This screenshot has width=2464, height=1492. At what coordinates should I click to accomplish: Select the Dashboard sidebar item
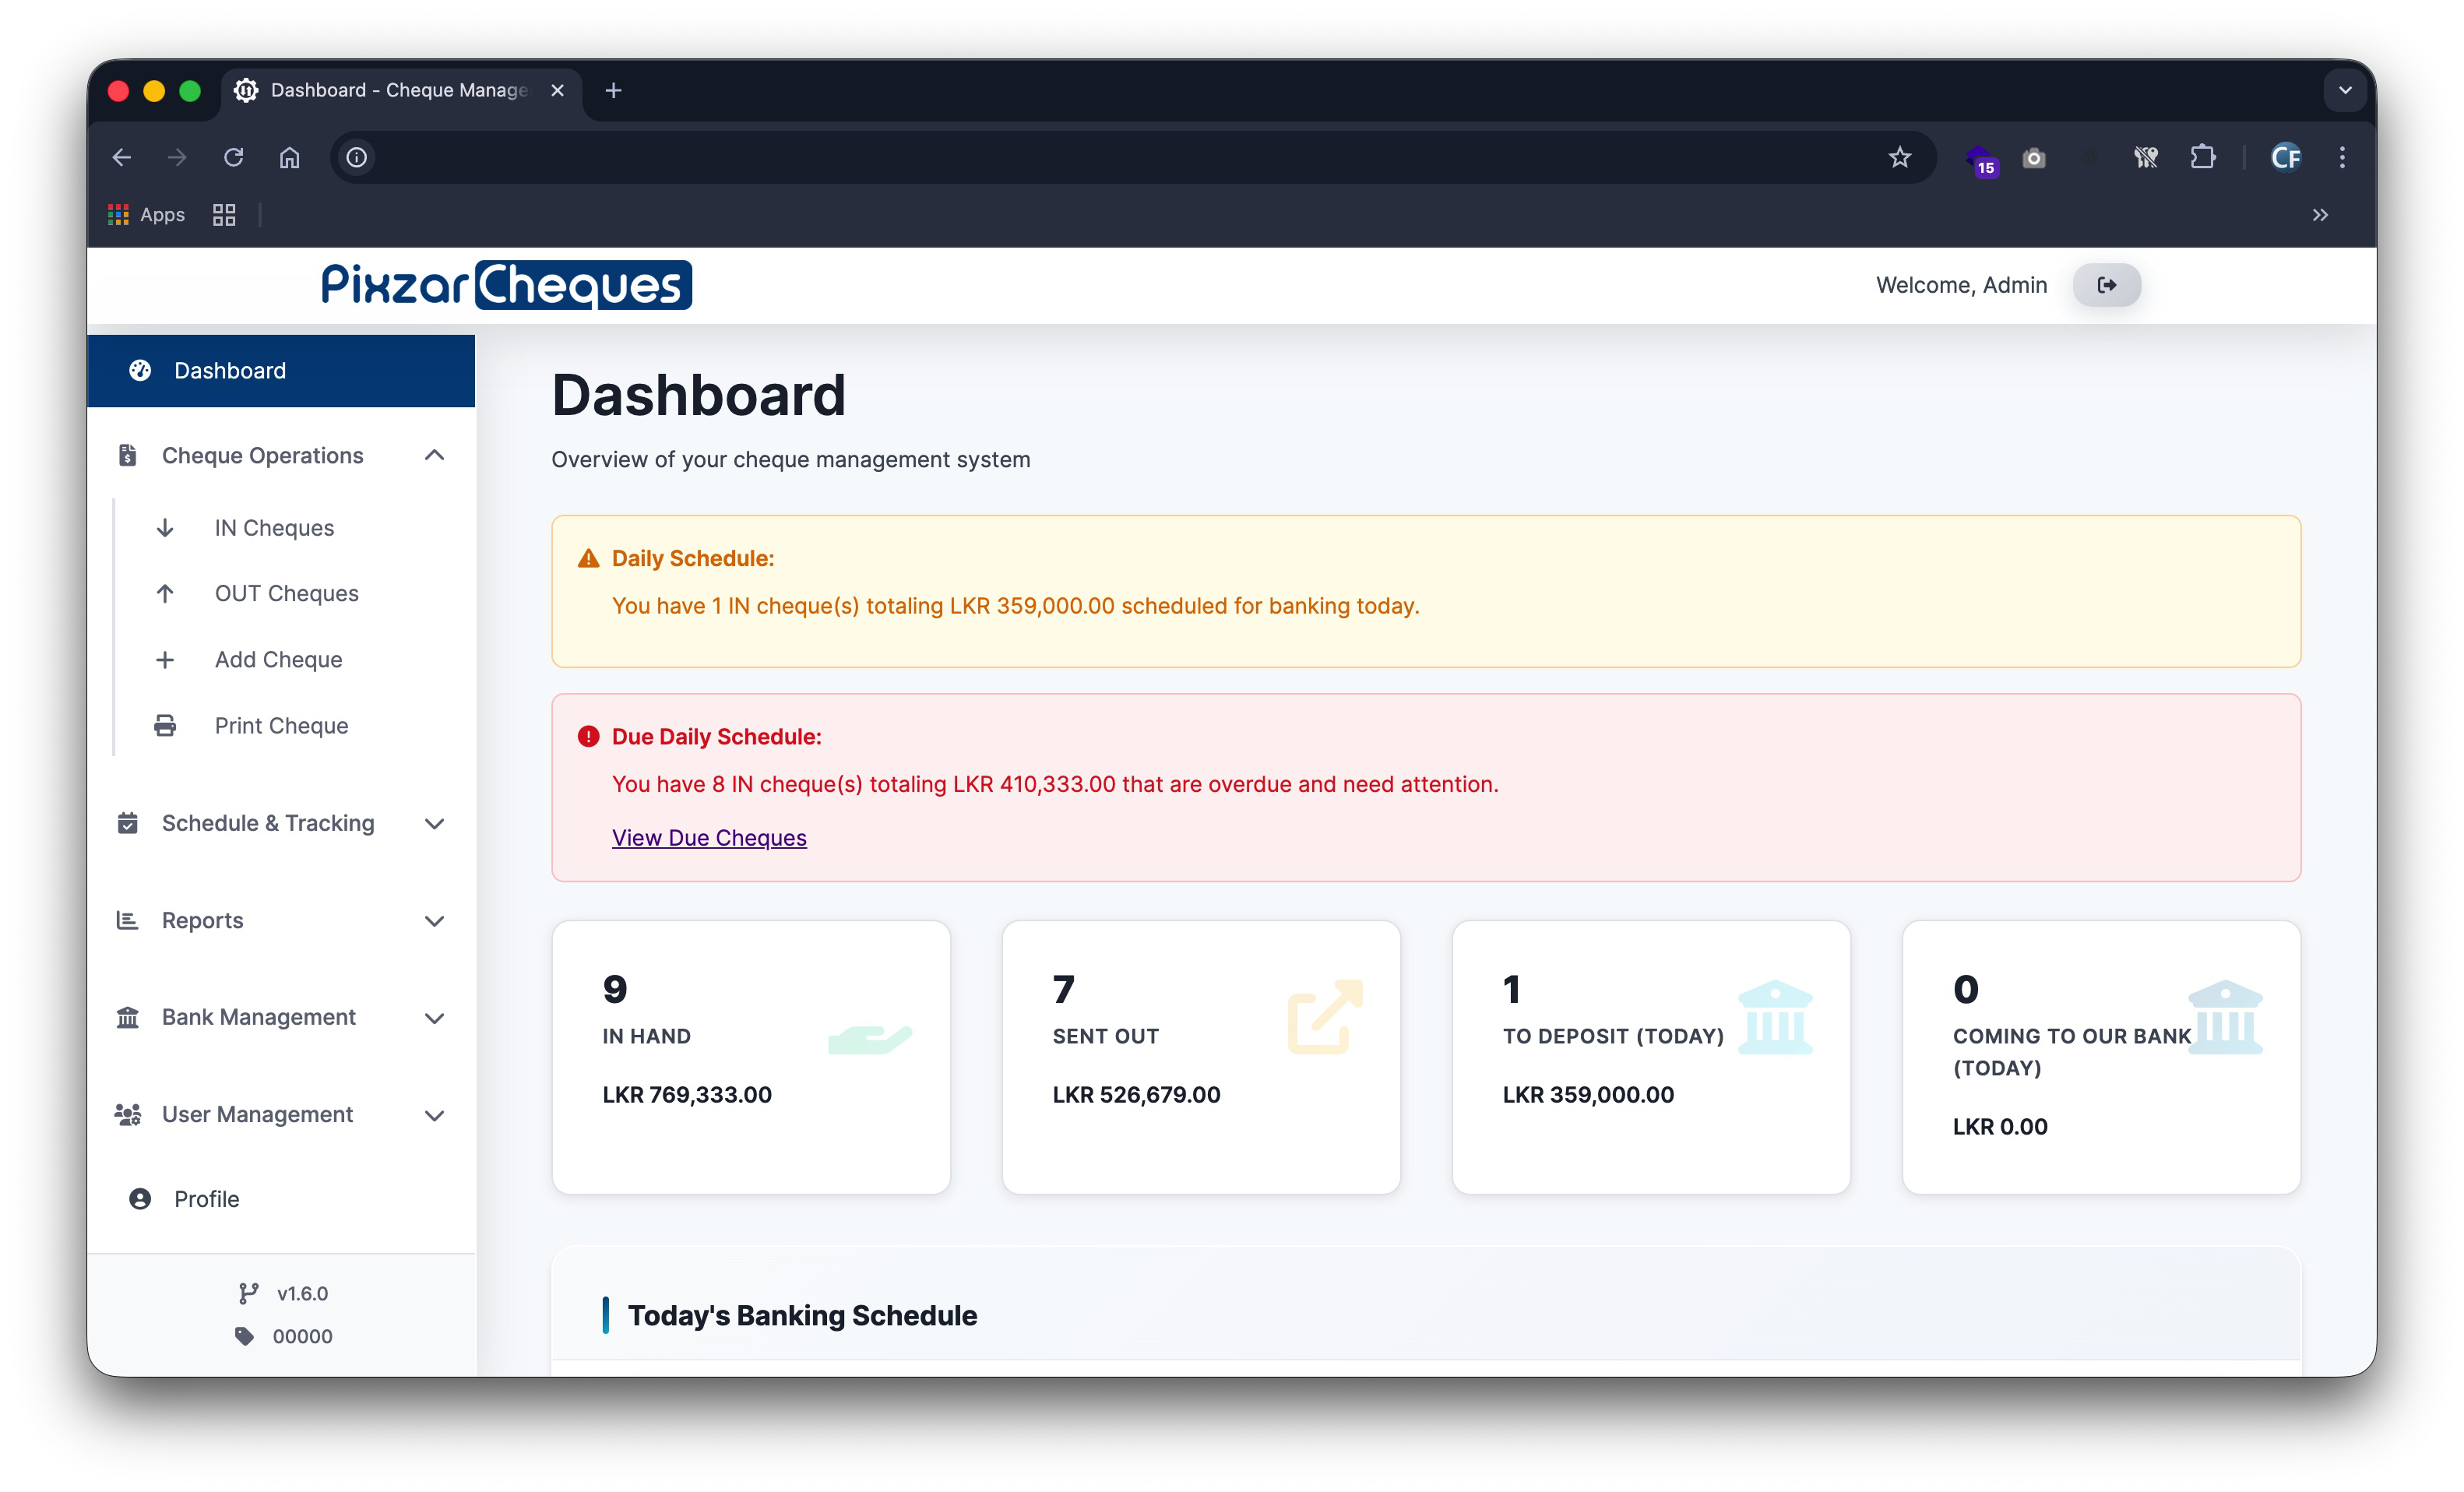coord(281,371)
